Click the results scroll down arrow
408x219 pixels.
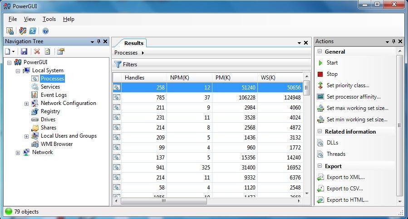click(x=306, y=194)
